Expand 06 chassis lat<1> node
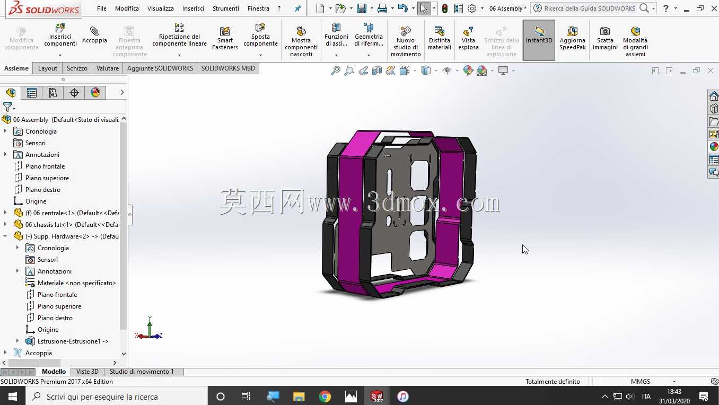 [5, 225]
